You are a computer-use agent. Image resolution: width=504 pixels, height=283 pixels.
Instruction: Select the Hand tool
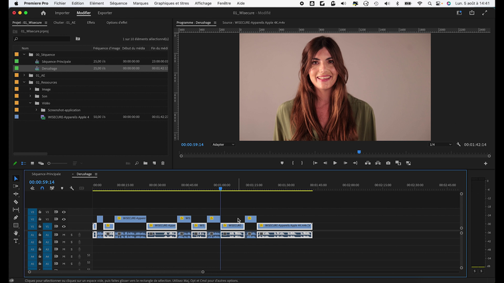coord(16,233)
